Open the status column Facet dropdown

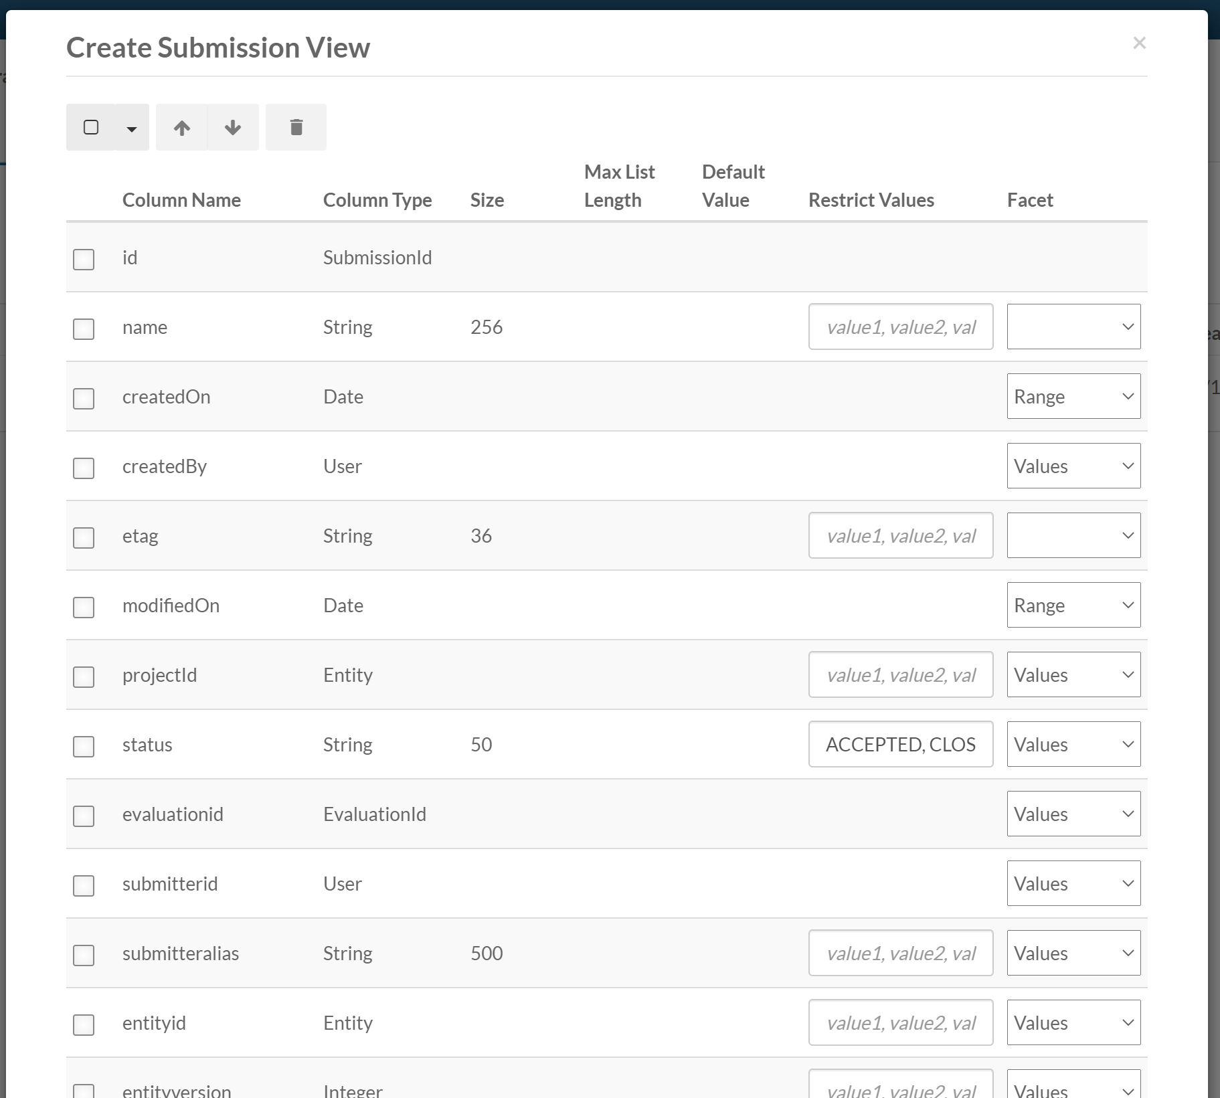(x=1073, y=744)
